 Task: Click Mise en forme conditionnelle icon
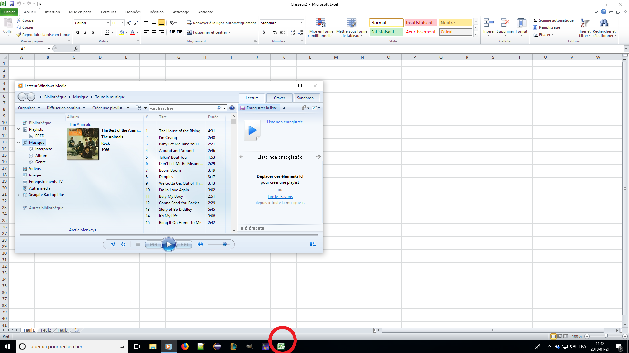point(321,24)
